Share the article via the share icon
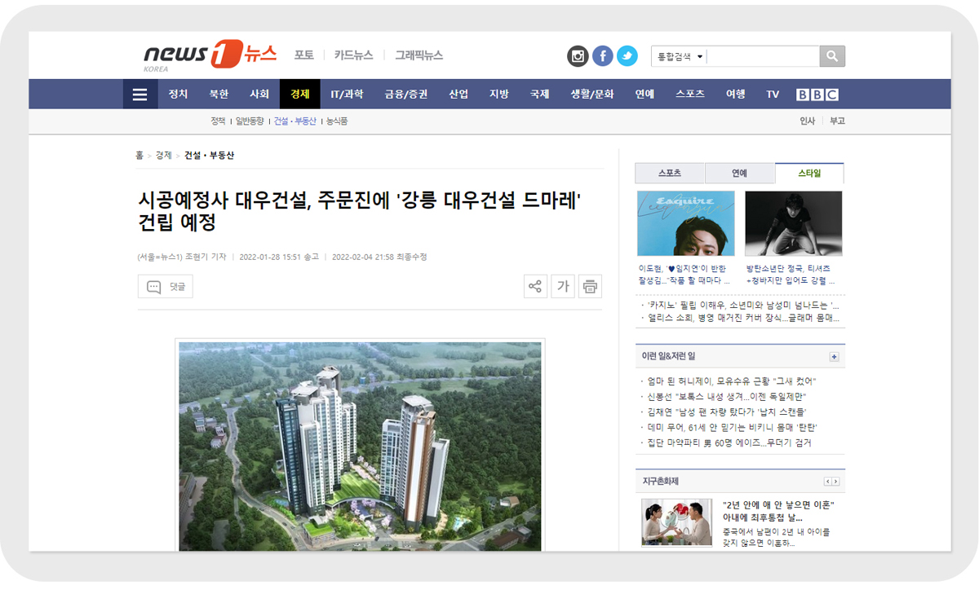The width and height of the screenshot is (979, 590). coord(535,286)
